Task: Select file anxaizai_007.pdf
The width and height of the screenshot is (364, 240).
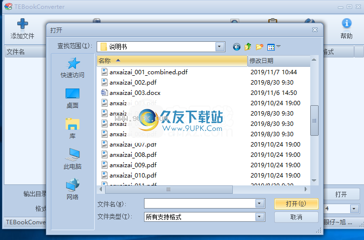Action: coord(133,145)
